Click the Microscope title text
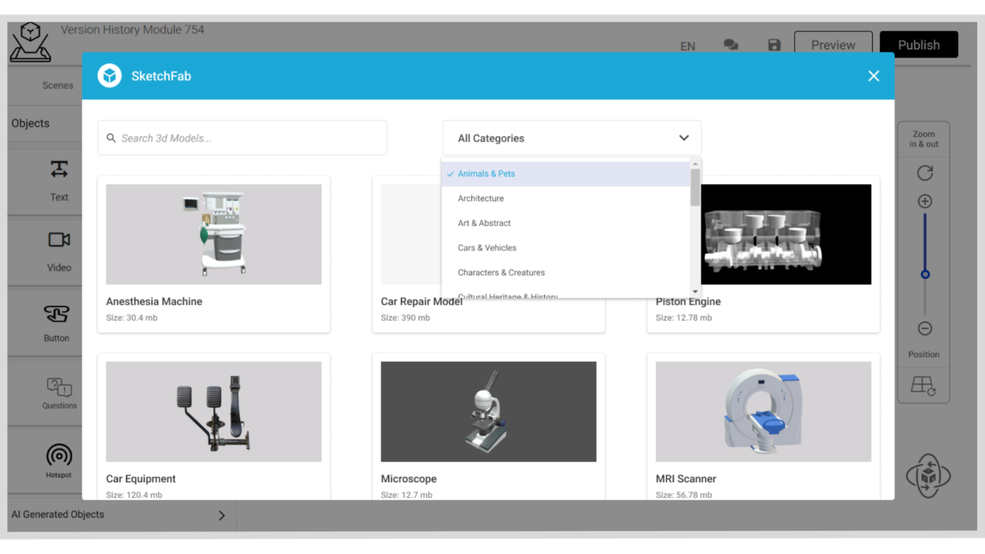 408,479
